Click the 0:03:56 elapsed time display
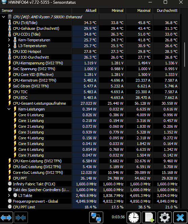Screen dimensions: 188x224 tap(118, 217)
